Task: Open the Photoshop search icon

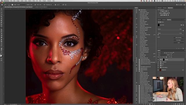Action: (x=179, y=5)
